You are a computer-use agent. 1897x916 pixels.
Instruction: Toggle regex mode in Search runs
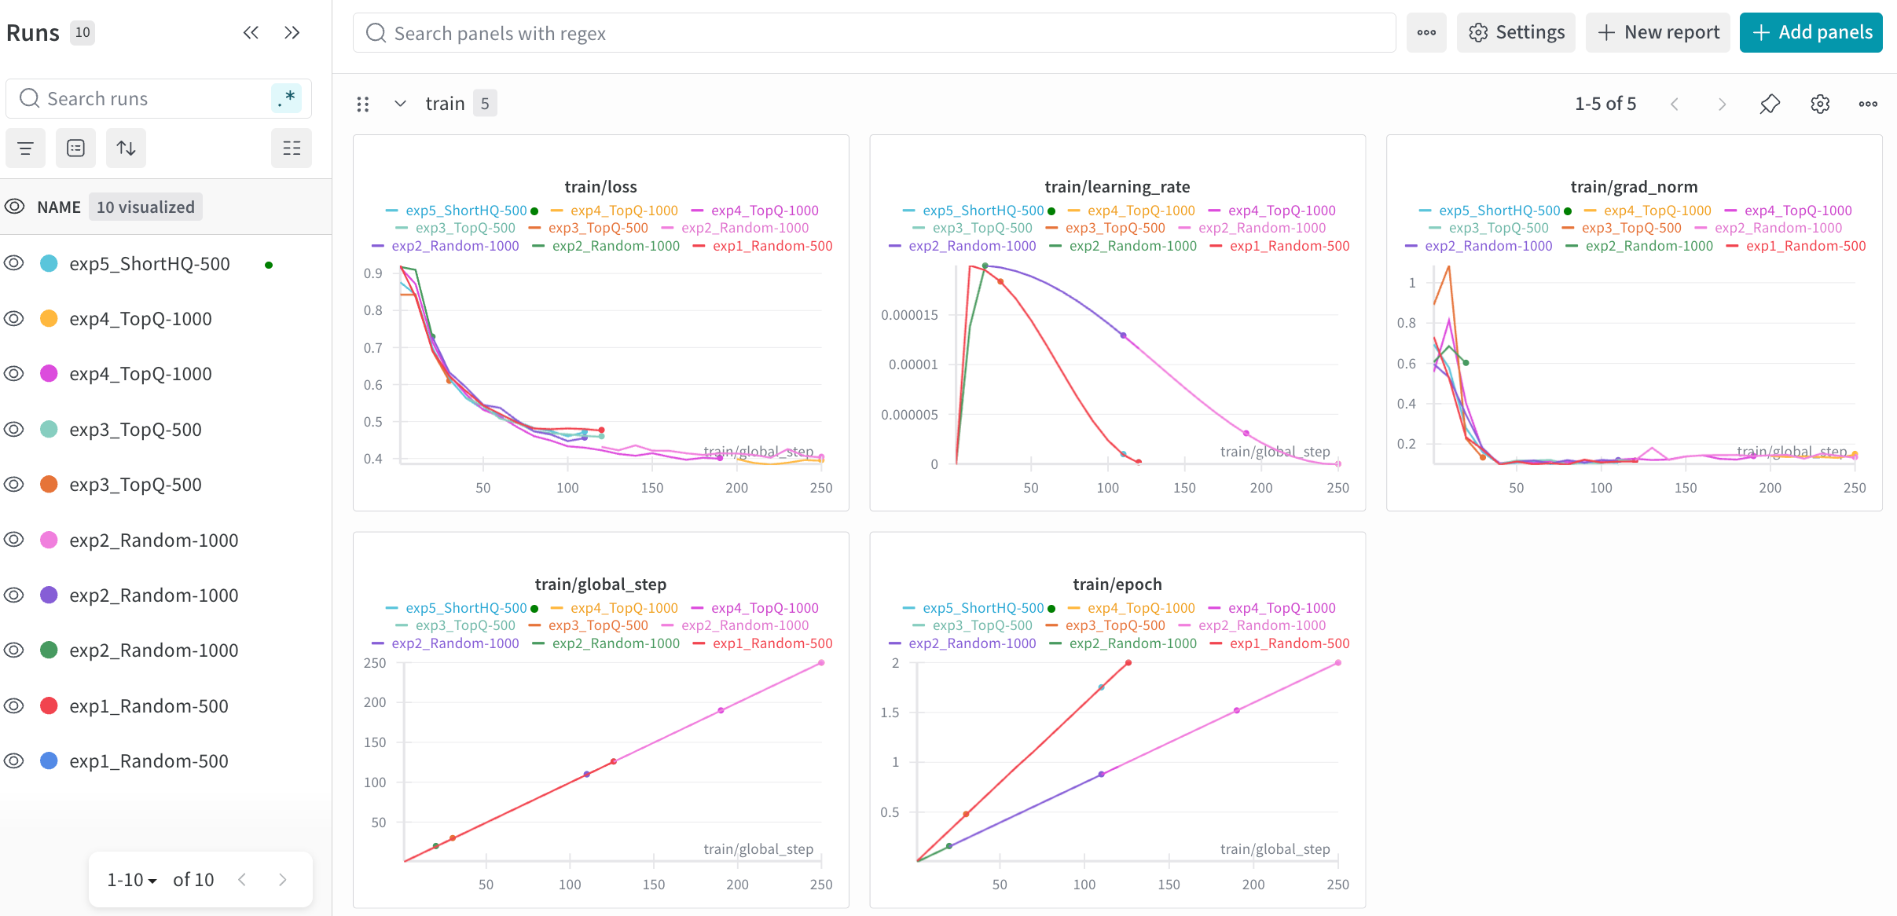tap(287, 99)
